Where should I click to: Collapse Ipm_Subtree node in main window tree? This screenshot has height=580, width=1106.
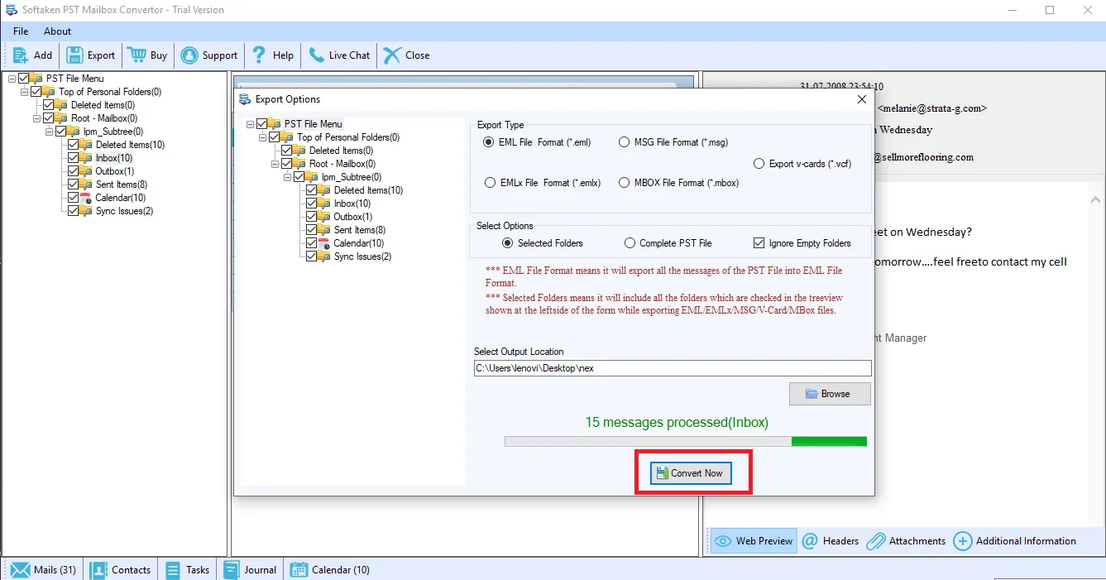[x=49, y=132]
